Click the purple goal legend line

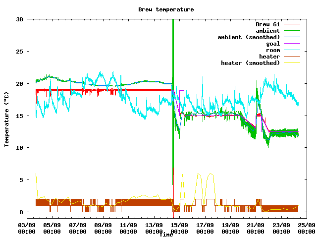292,44
